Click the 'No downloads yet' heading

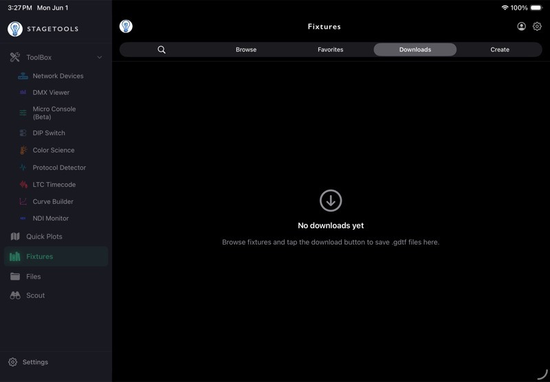coord(331,225)
